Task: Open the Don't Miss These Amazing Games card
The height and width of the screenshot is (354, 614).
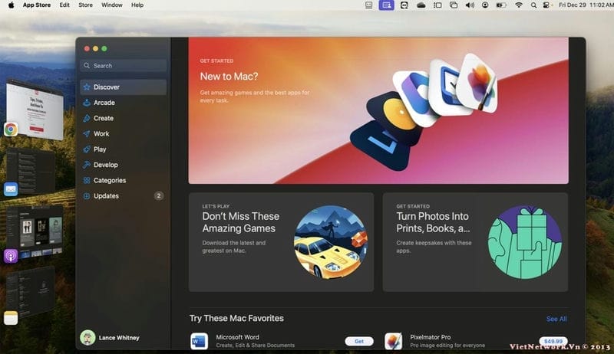Action: point(281,242)
